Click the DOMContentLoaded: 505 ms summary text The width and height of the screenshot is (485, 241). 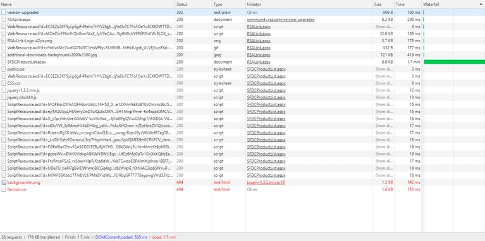[121, 237]
